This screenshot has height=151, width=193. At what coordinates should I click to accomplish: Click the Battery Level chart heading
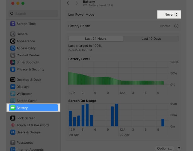coord(79,59)
